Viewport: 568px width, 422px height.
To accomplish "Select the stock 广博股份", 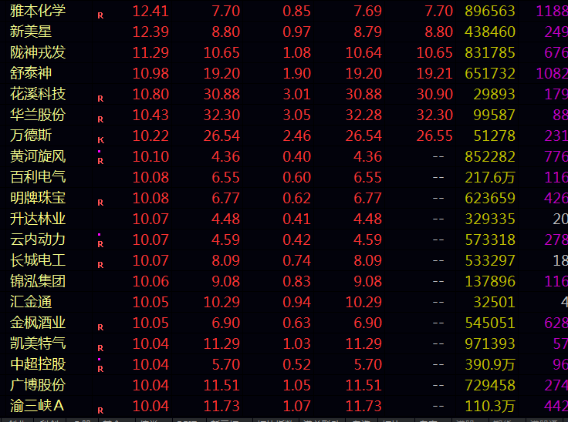I will click(38, 385).
